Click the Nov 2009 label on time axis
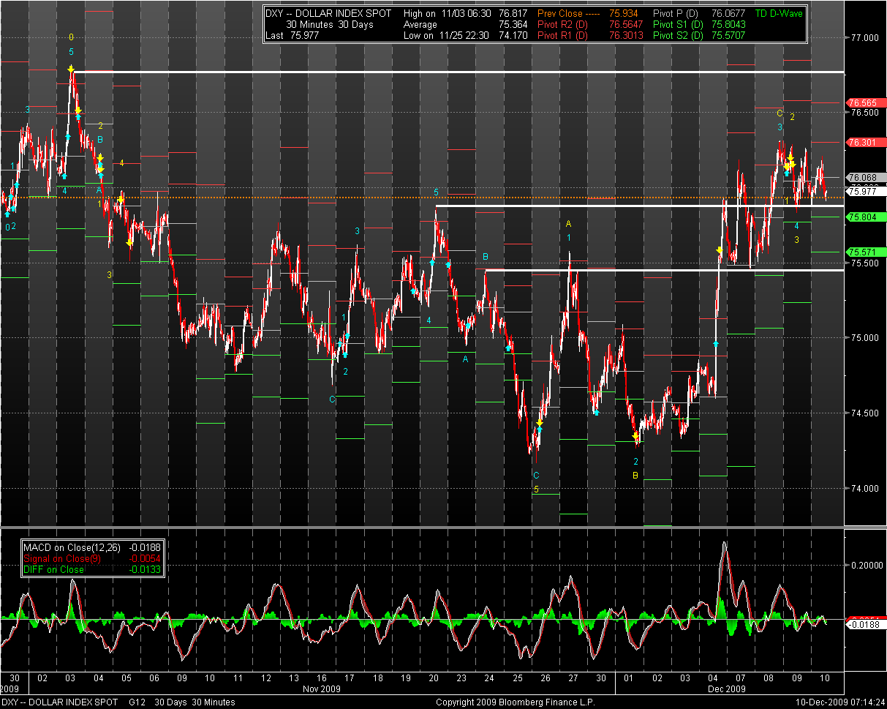887x709 pixels. click(322, 689)
